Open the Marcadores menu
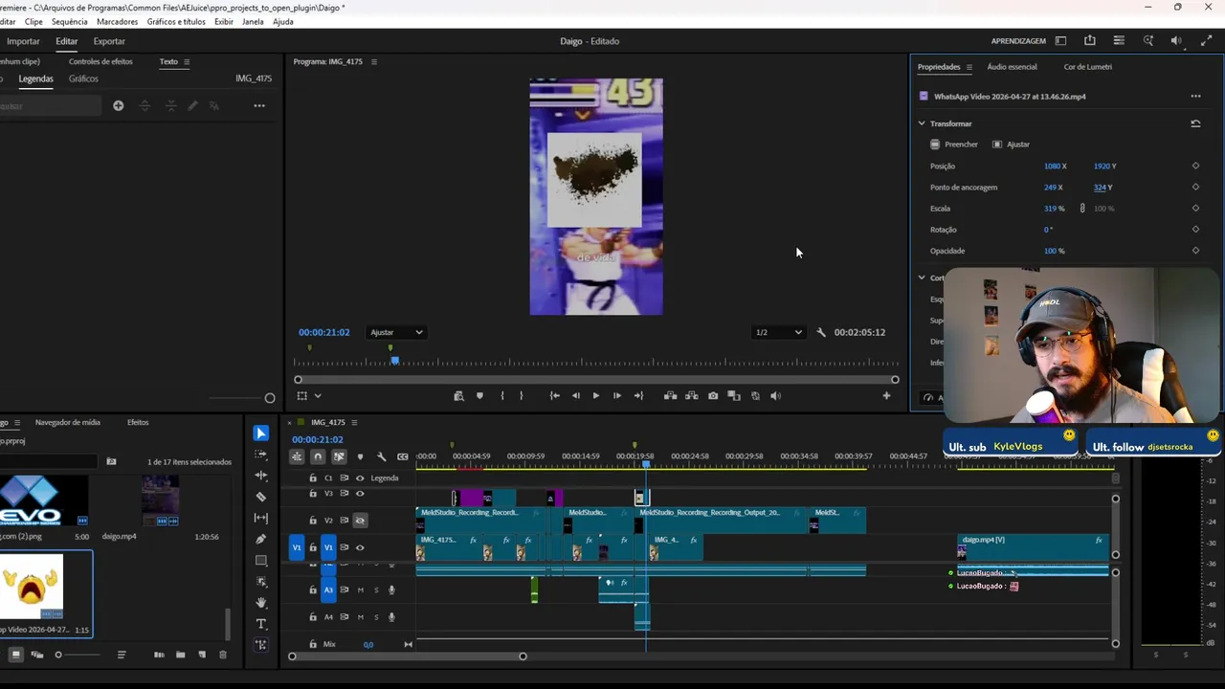This screenshot has height=689, width=1225. [117, 21]
